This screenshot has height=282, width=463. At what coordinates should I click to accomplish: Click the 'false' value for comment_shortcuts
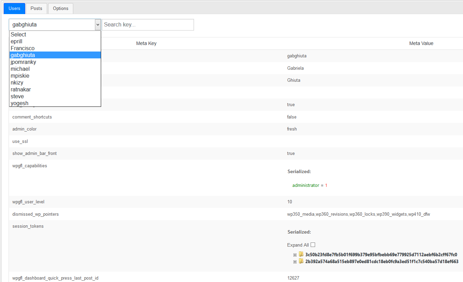[292, 117]
